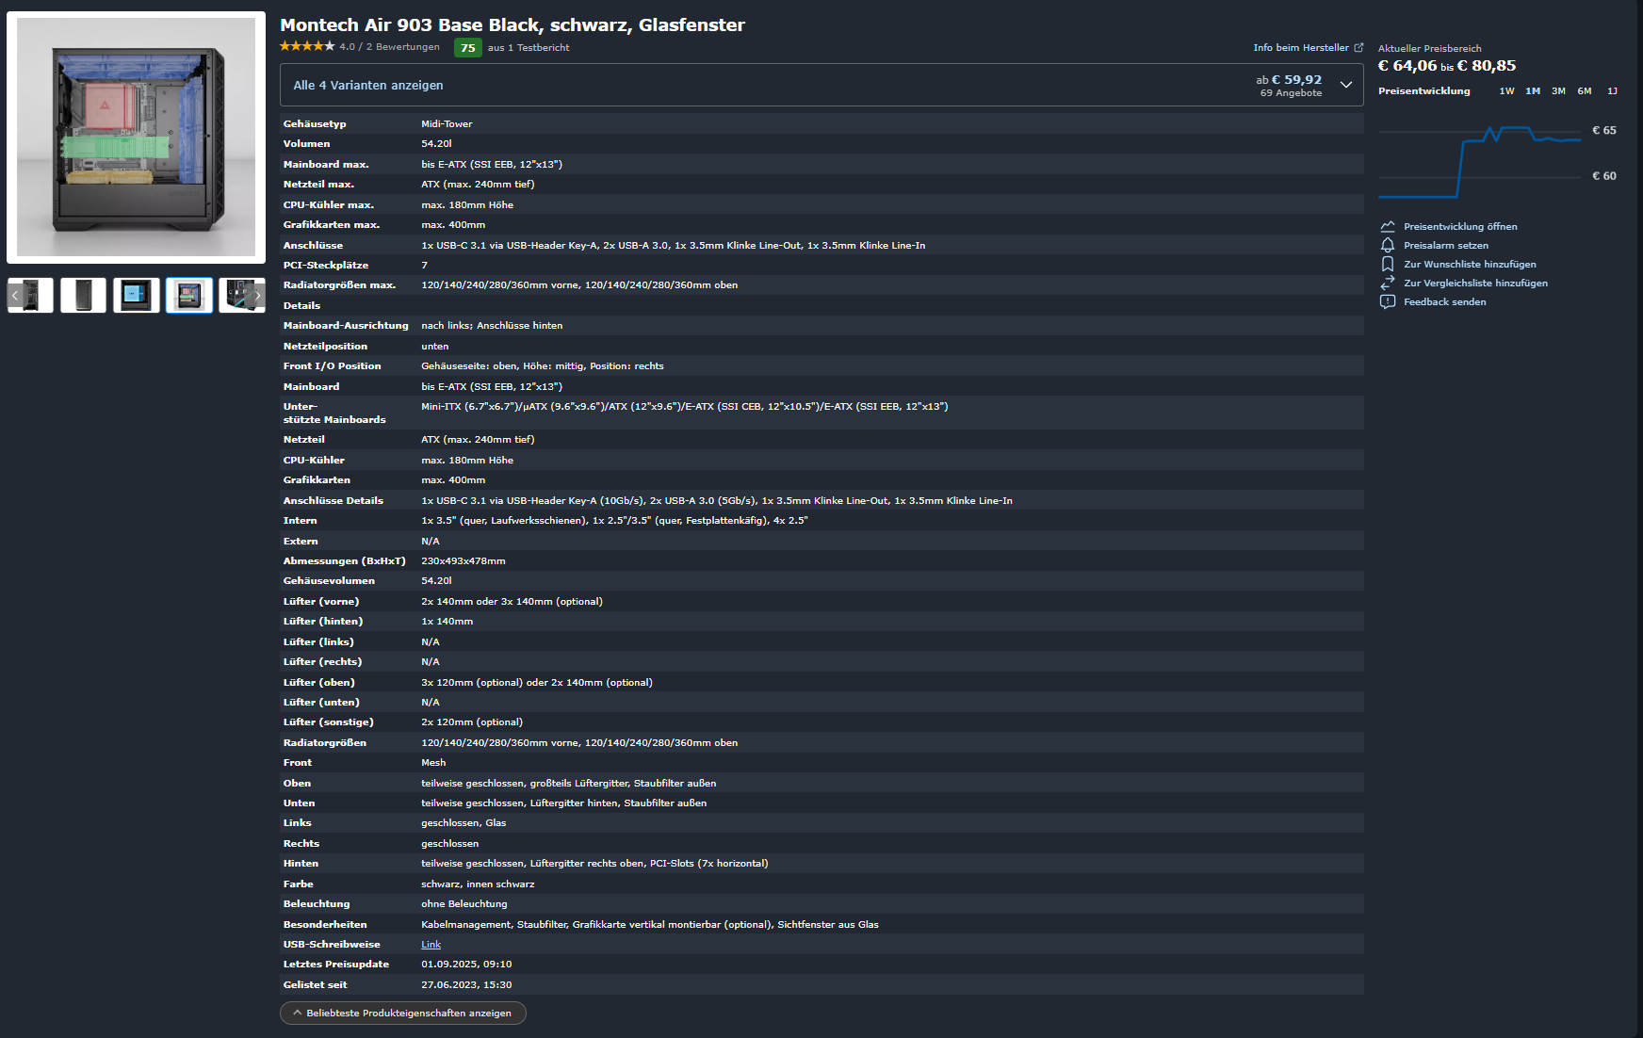The width and height of the screenshot is (1643, 1038).
Task: Open the large product image
Action: (x=136, y=138)
